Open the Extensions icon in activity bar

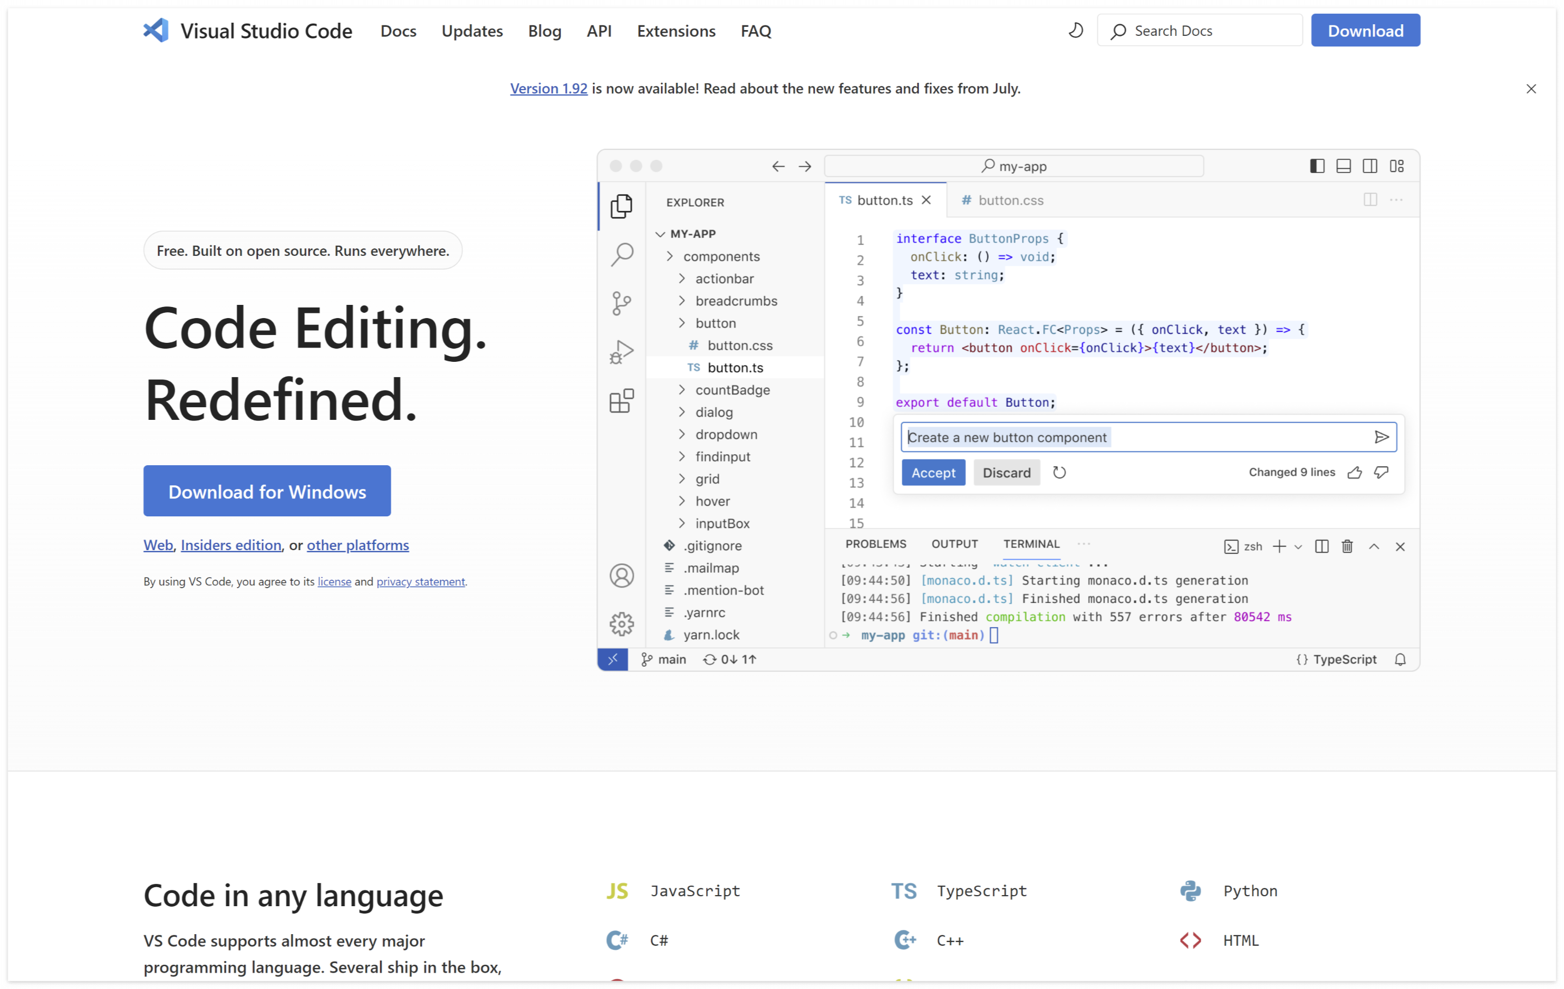point(622,401)
